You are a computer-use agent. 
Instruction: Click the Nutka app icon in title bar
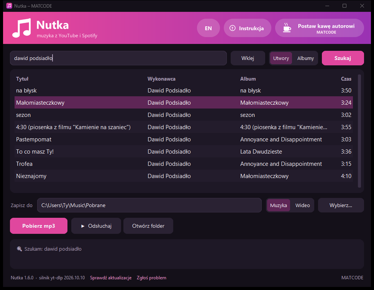(9, 6)
